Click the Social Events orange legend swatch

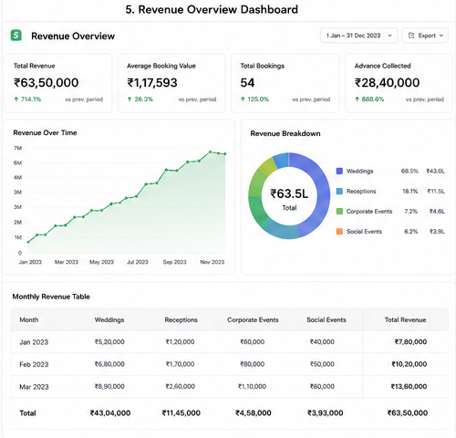coord(339,231)
